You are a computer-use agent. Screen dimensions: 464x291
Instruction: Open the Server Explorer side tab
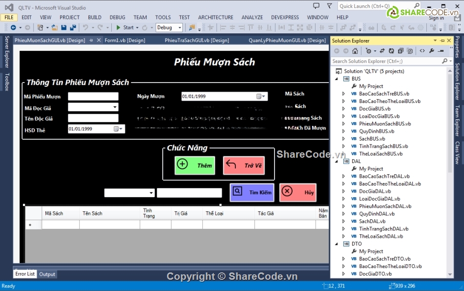[x=7, y=52]
